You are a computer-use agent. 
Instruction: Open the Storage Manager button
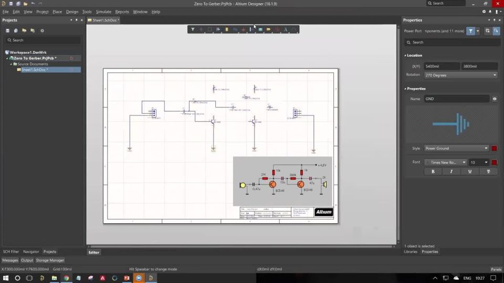50,260
